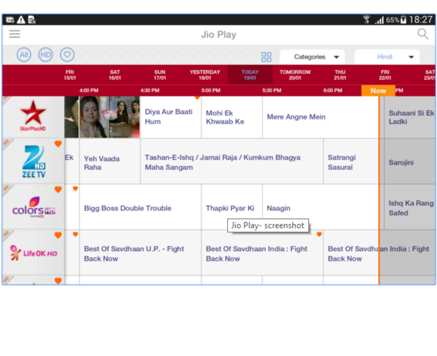The height and width of the screenshot is (356, 437).
Task: Select the YESTERDAY 18/01 date tab
Action: tap(205, 75)
